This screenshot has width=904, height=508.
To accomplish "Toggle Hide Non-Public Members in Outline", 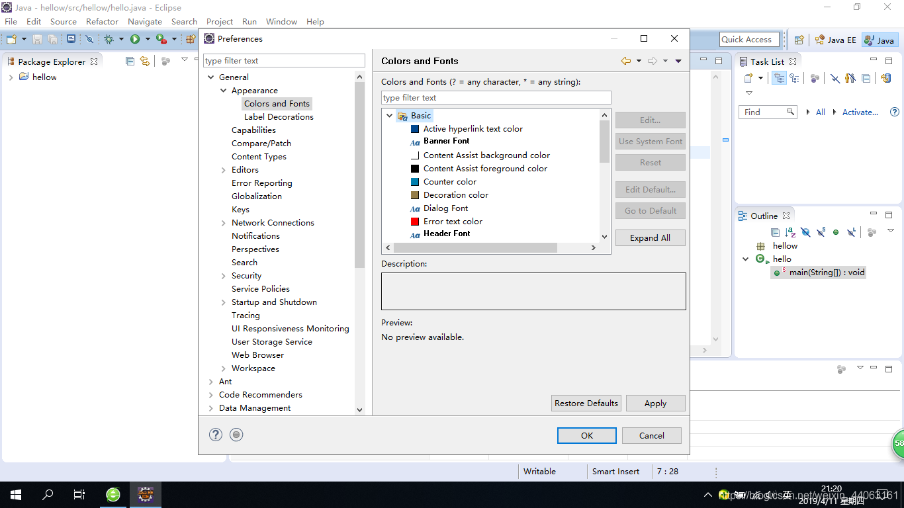I will [836, 232].
